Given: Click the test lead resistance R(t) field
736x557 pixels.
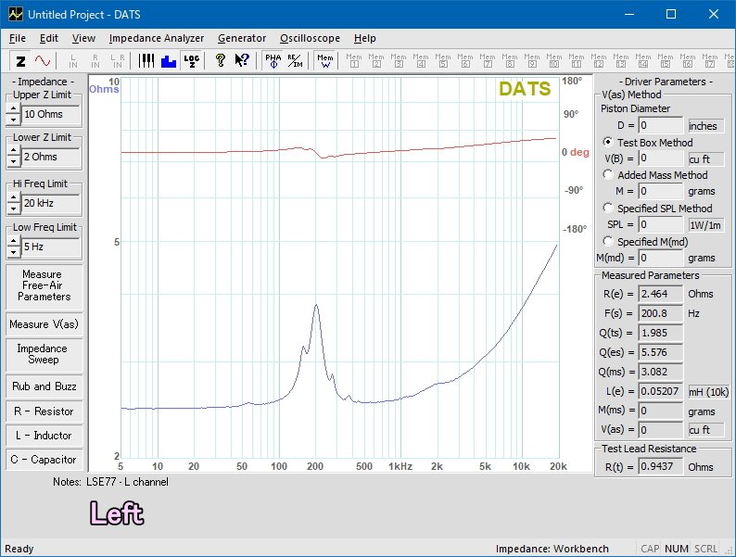Looking at the screenshot, I should click(661, 466).
